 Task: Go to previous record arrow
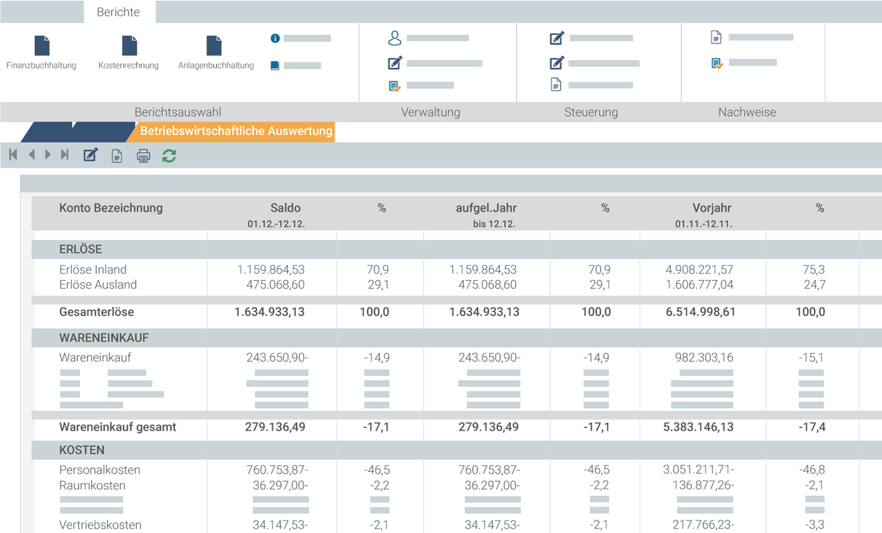[31, 155]
